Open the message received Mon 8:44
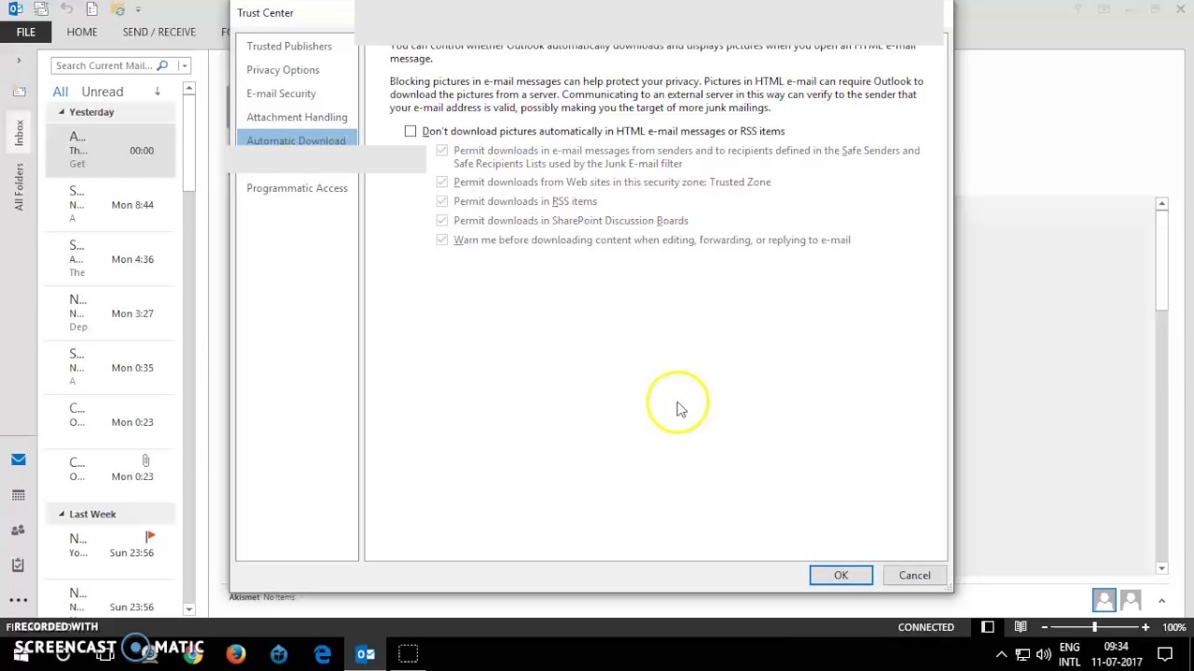 110,204
